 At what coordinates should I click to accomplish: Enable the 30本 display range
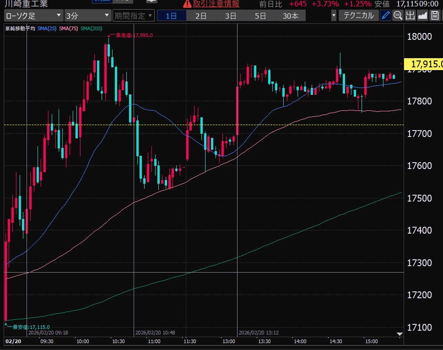[291, 16]
